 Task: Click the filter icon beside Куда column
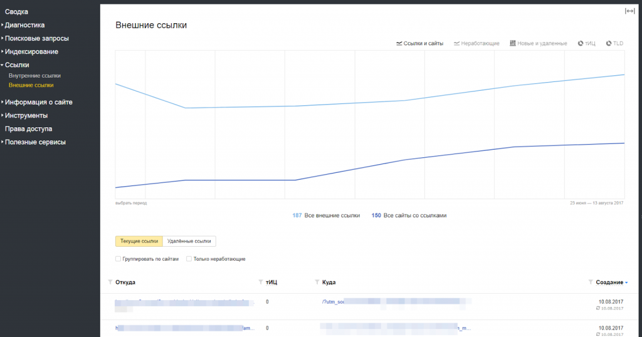(x=317, y=283)
